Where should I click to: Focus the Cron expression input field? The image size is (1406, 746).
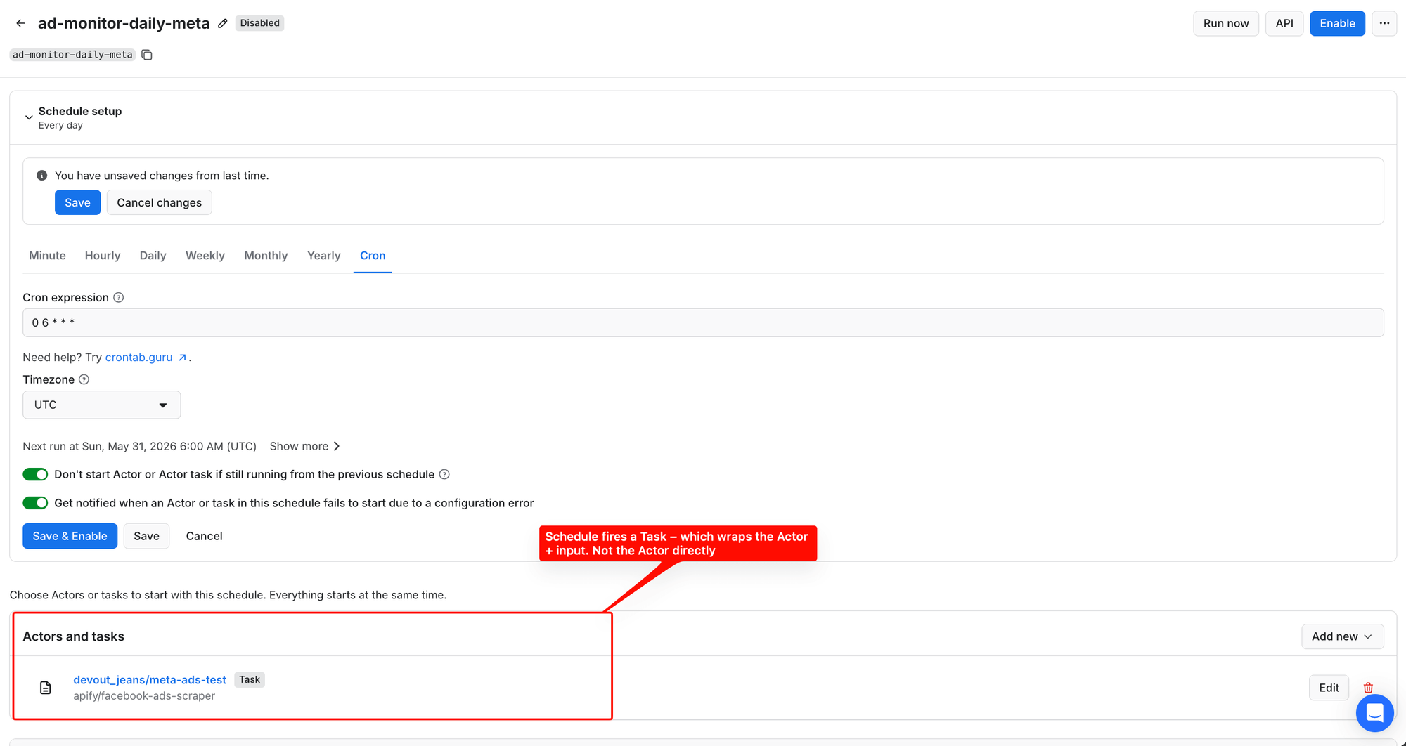pyautogui.click(x=703, y=322)
